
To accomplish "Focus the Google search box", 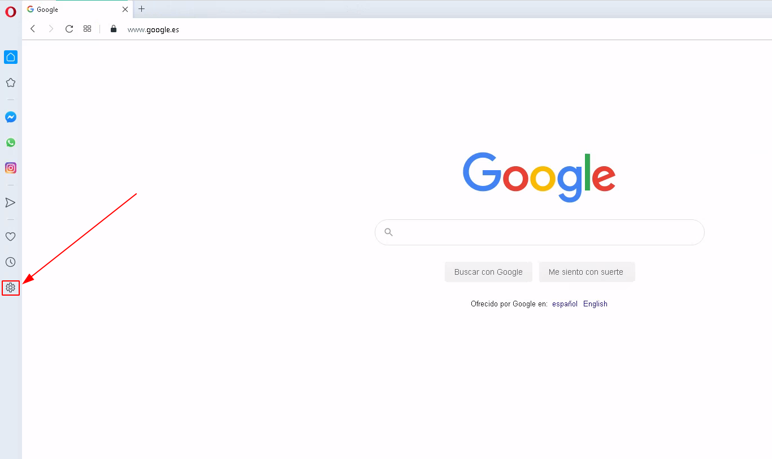I will (x=539, y=232).
